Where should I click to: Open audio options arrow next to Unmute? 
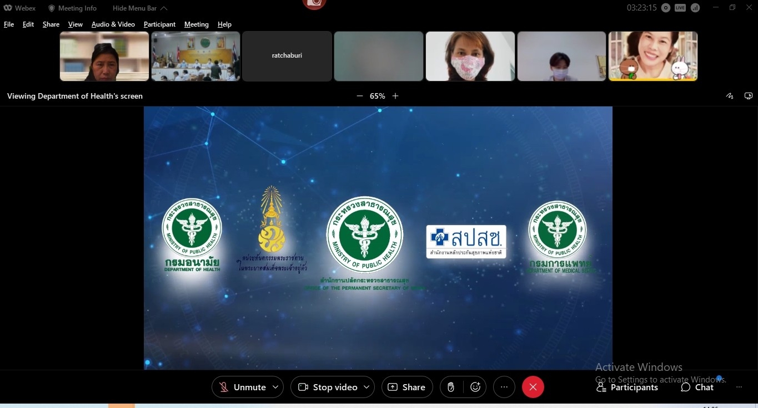[275, 387]
